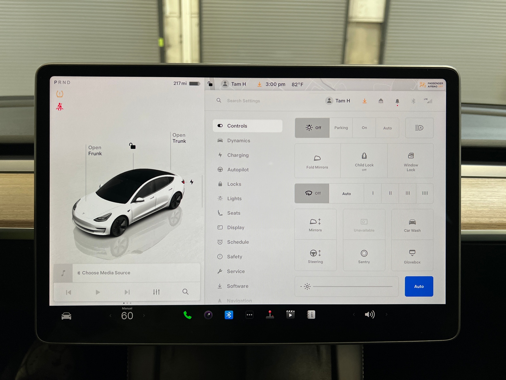This screenshot has height=380, width=506.
Task: Tap the left chevron beside the speed display
Action: 110,315
